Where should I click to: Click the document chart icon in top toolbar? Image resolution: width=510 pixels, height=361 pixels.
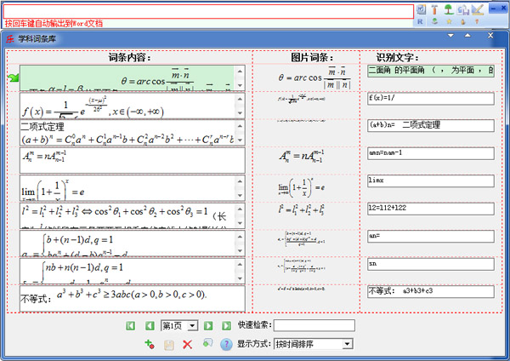(x=463, y=9)
